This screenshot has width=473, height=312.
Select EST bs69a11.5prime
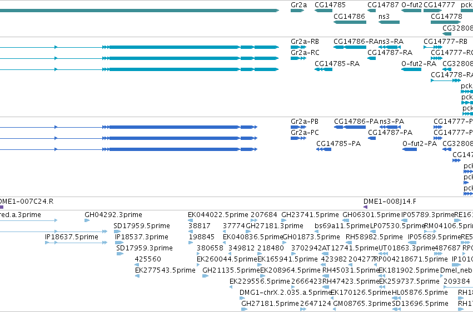(342, 226)
